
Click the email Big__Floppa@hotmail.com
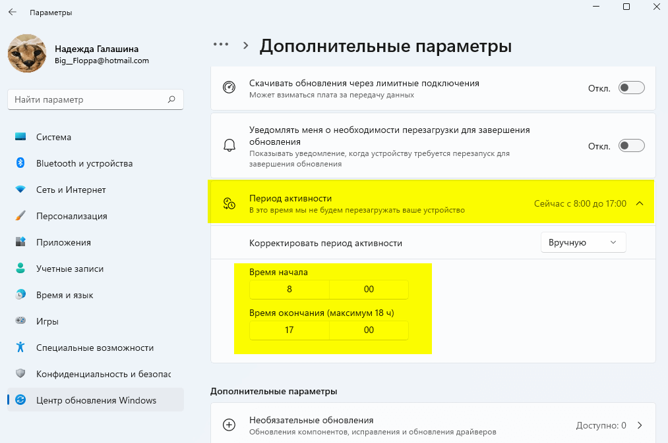[x=102, y=61]
